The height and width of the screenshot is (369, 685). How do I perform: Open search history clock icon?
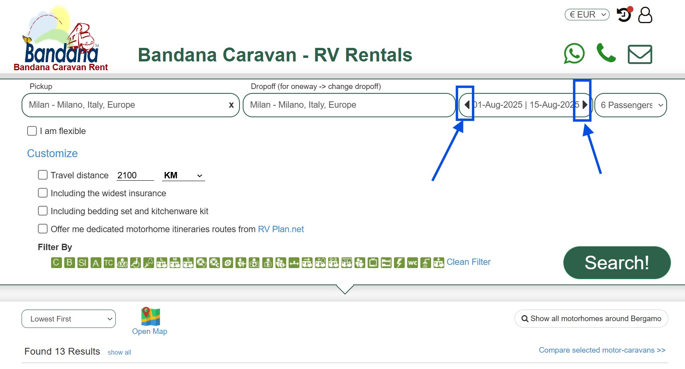coord(624,15)
